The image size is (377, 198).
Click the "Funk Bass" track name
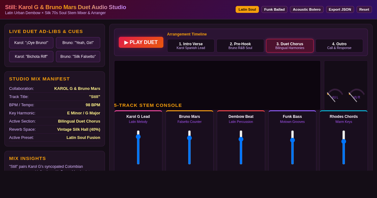pos(292,117)
